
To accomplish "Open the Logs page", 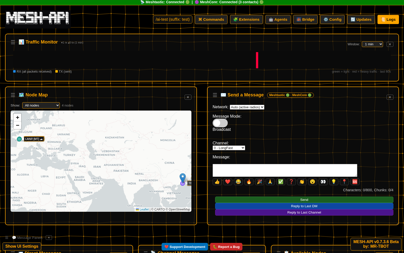I will [388, 19].
